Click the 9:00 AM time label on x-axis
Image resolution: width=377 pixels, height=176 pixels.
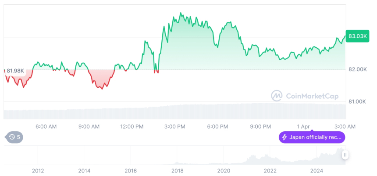tap(89, 126)
